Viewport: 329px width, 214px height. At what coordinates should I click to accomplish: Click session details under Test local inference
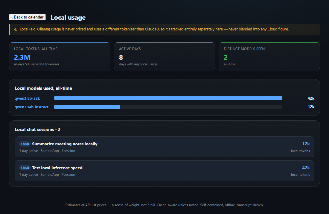[x=48, y=175]
